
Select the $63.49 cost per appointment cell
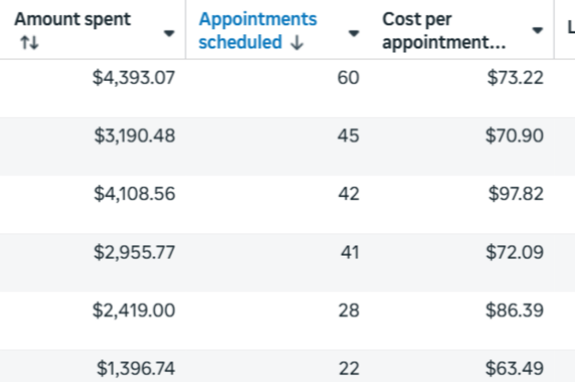point(514,368)
